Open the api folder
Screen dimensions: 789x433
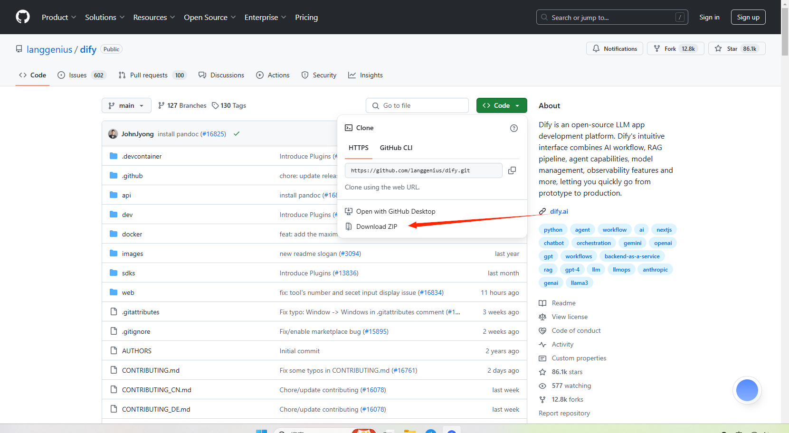pos(126,195)
